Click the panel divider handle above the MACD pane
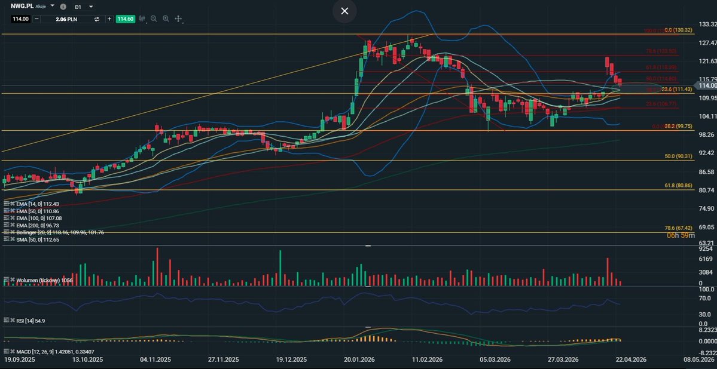 click(368, 327)
